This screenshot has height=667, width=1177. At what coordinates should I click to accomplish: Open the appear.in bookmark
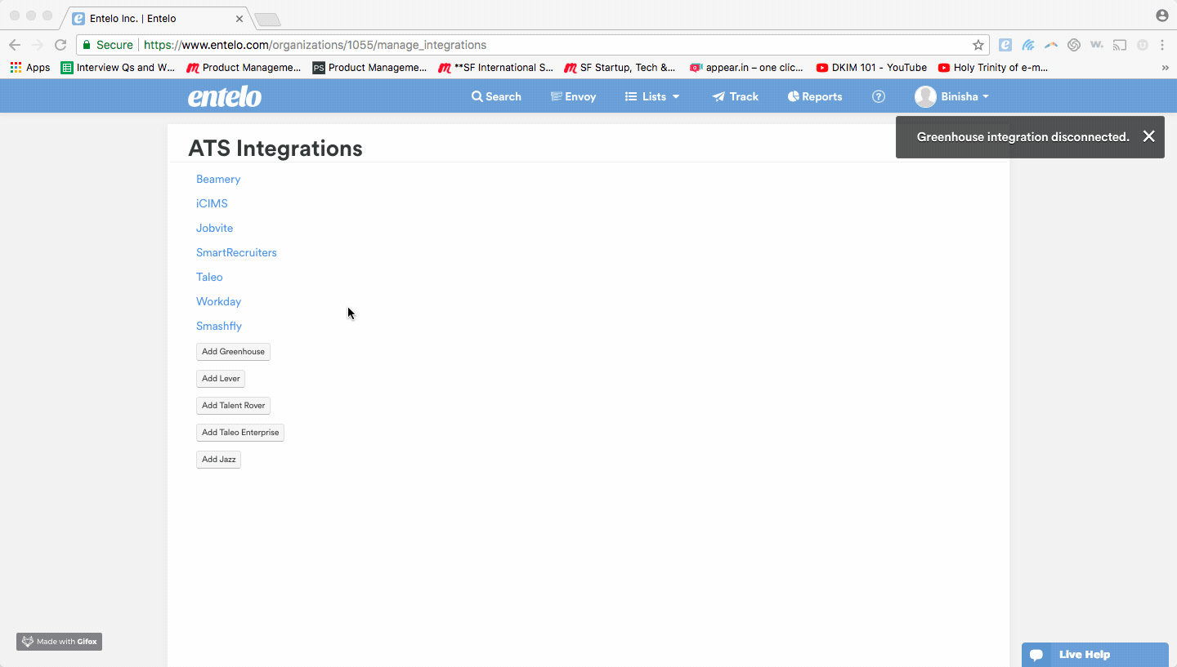(x=746, y=68)
